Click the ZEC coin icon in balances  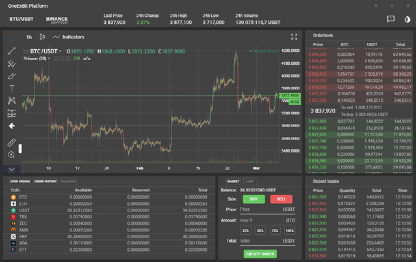[x=13, y=224]
